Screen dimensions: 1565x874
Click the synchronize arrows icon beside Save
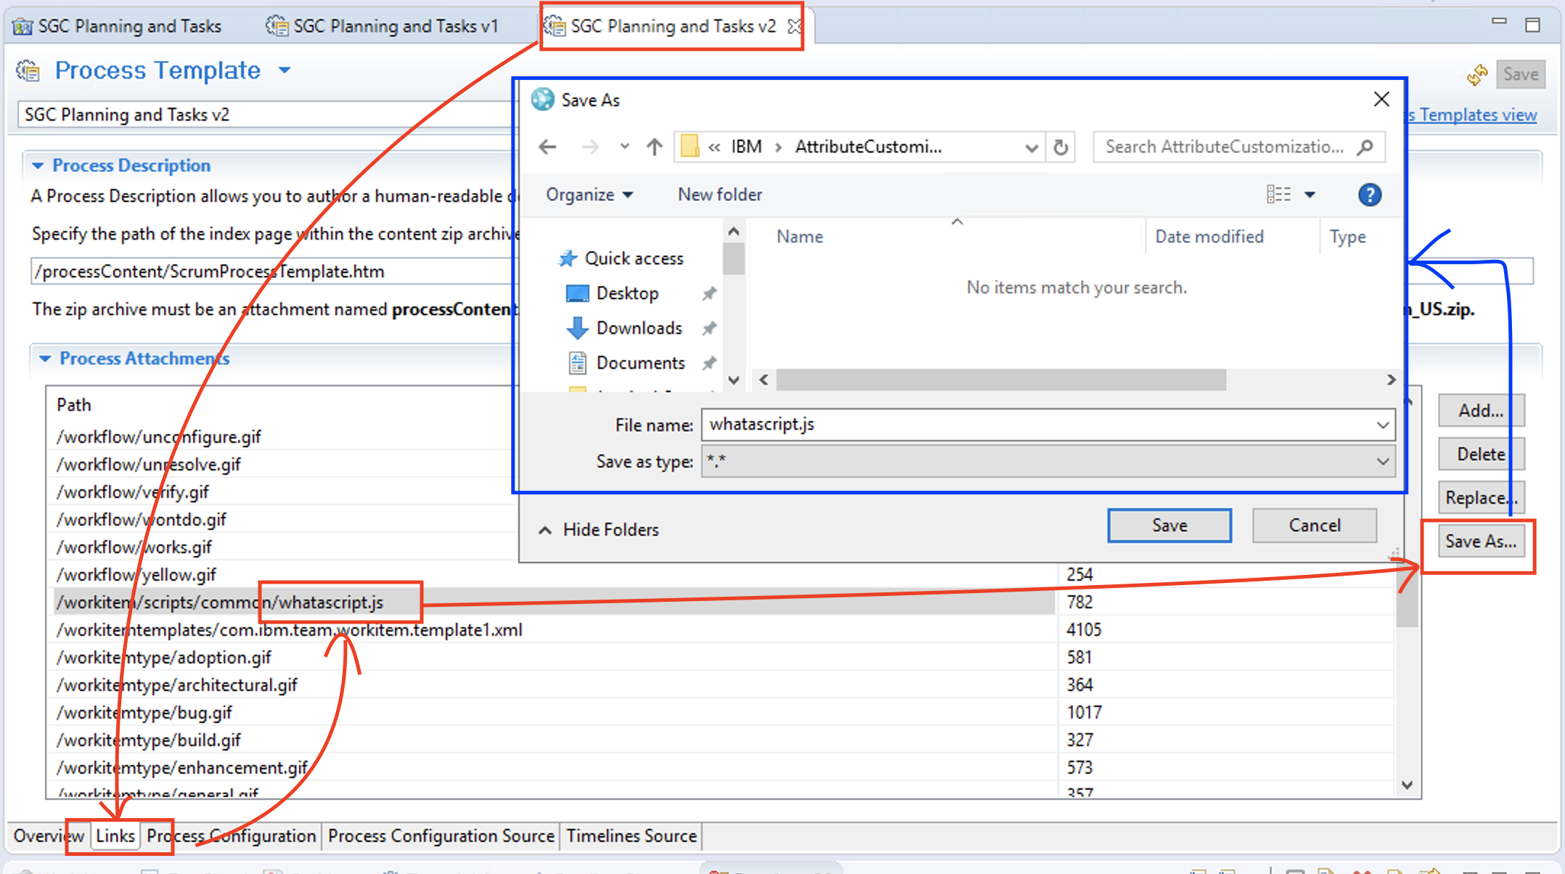tap(1476, 73)
